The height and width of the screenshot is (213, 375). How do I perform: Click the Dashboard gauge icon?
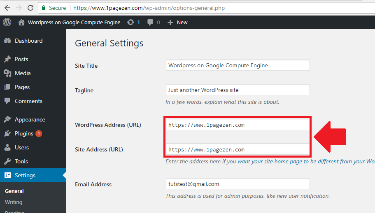pyautogui.click(x=7, y=41)
